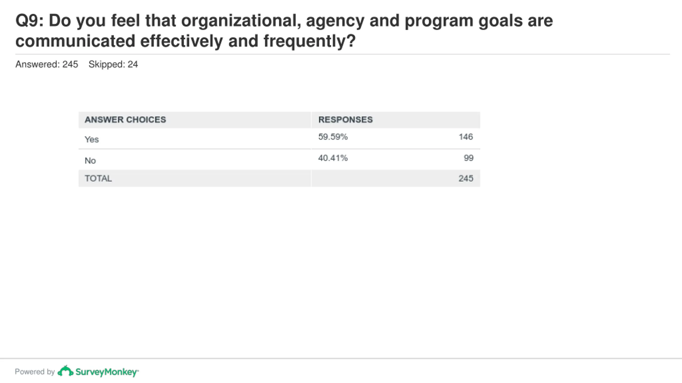The width and height of the screenshot is (682, 383).
Task: Click the second line of question heading
Action: pyautogui.click(x=185, y=41)
